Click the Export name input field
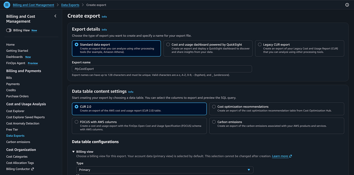354x175 pixels. 162,69
